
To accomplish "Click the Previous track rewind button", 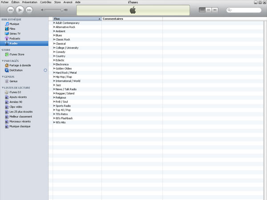I will tap(10, 10).
